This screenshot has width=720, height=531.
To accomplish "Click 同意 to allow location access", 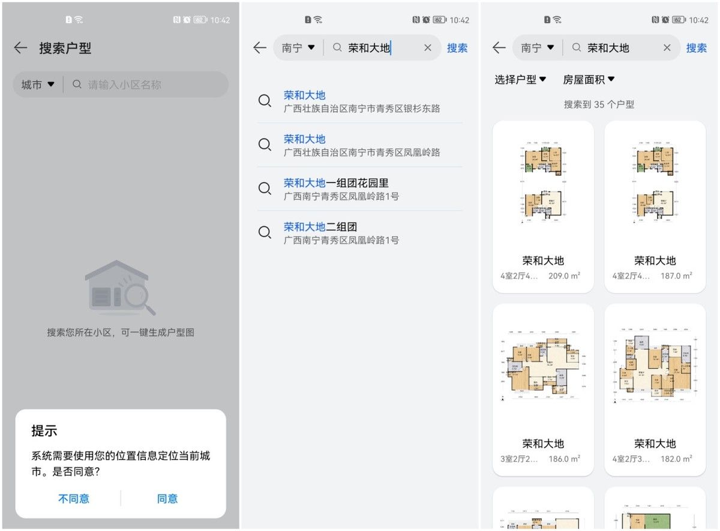I will (167, 499).
